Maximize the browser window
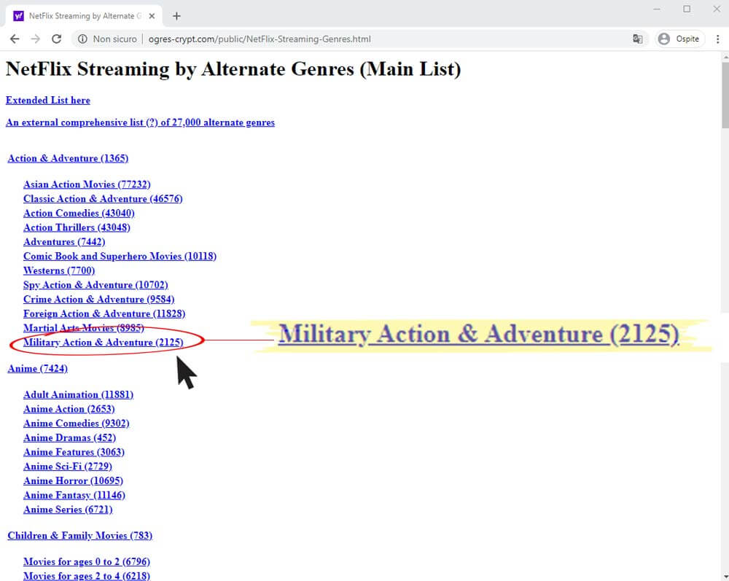729x581 pixels. (687, 9)
